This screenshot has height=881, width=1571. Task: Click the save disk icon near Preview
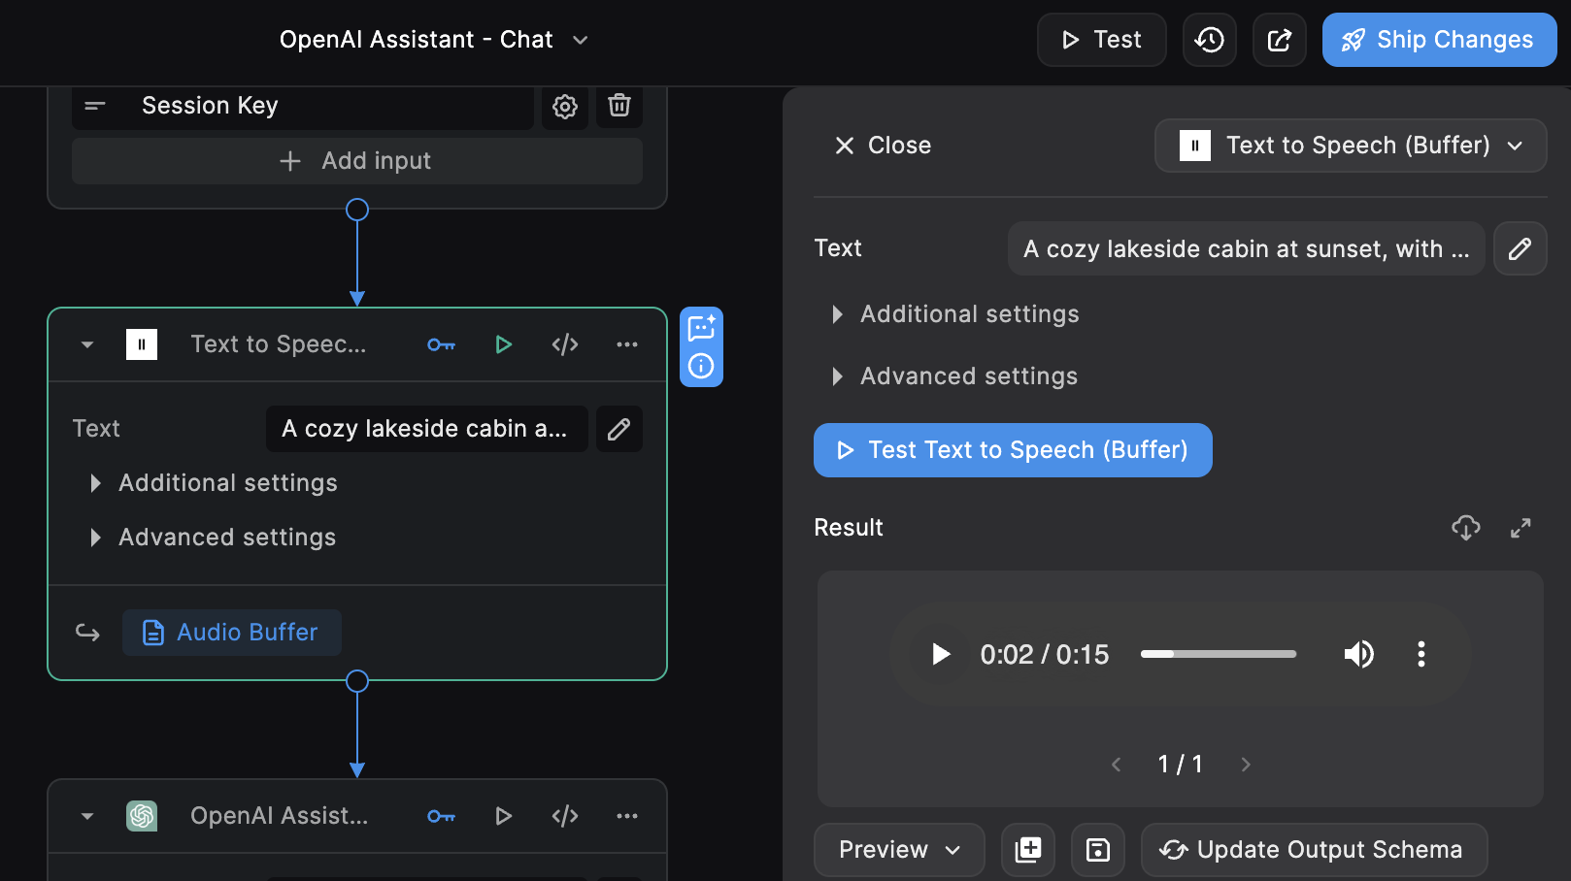click(x=1098, y=850)
